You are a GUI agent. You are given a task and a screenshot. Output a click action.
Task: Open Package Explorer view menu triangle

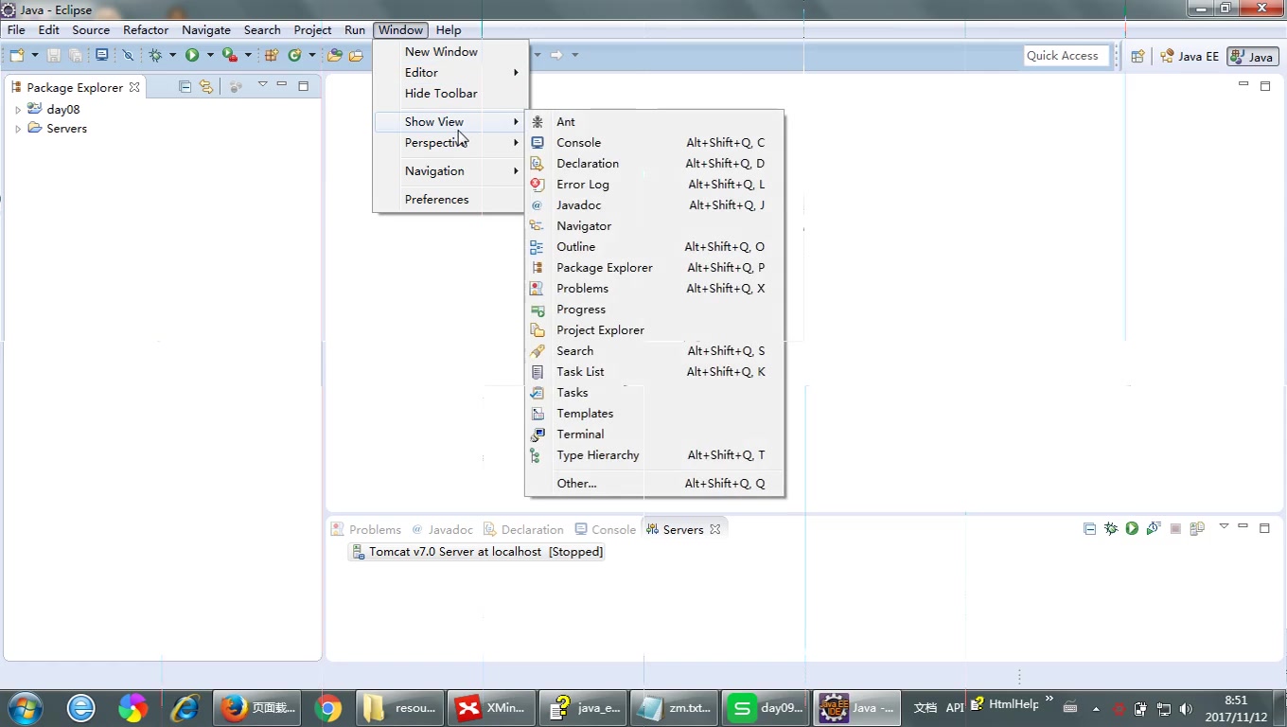pos(262,85)
